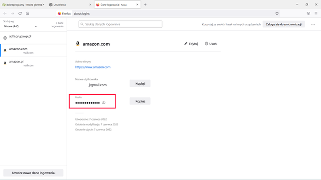Click Edytuj to edit the login
This screenshot has height=180, width=321.
point(191,44)
